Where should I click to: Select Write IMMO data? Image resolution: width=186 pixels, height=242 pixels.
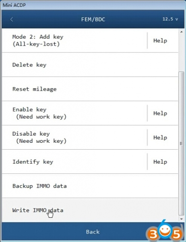click(90, 210)
